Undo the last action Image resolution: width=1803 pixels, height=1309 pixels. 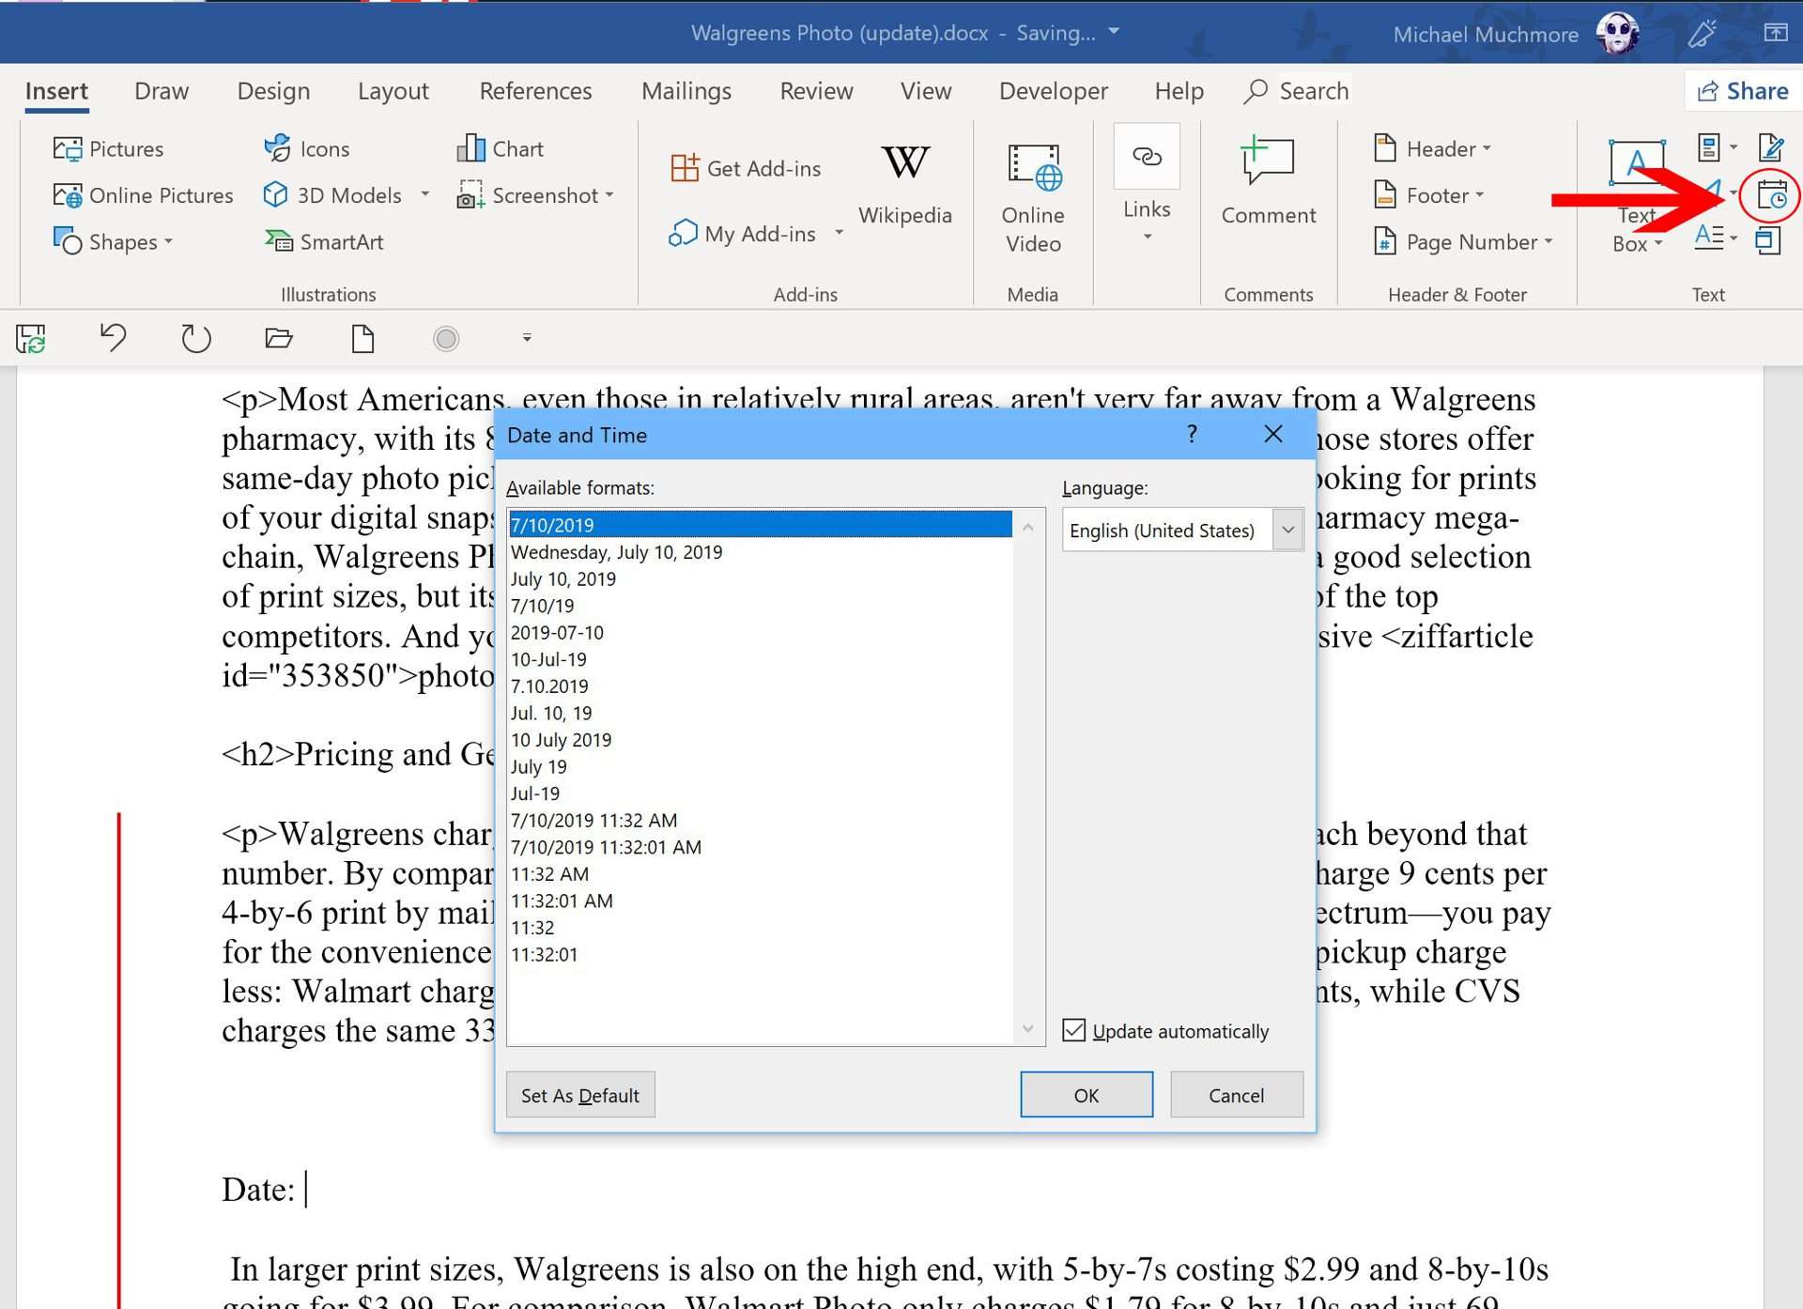coord(113,337)
